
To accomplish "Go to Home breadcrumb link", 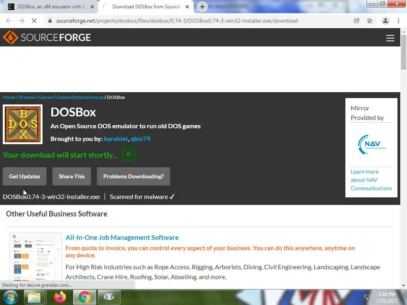I will coord(9,97).
